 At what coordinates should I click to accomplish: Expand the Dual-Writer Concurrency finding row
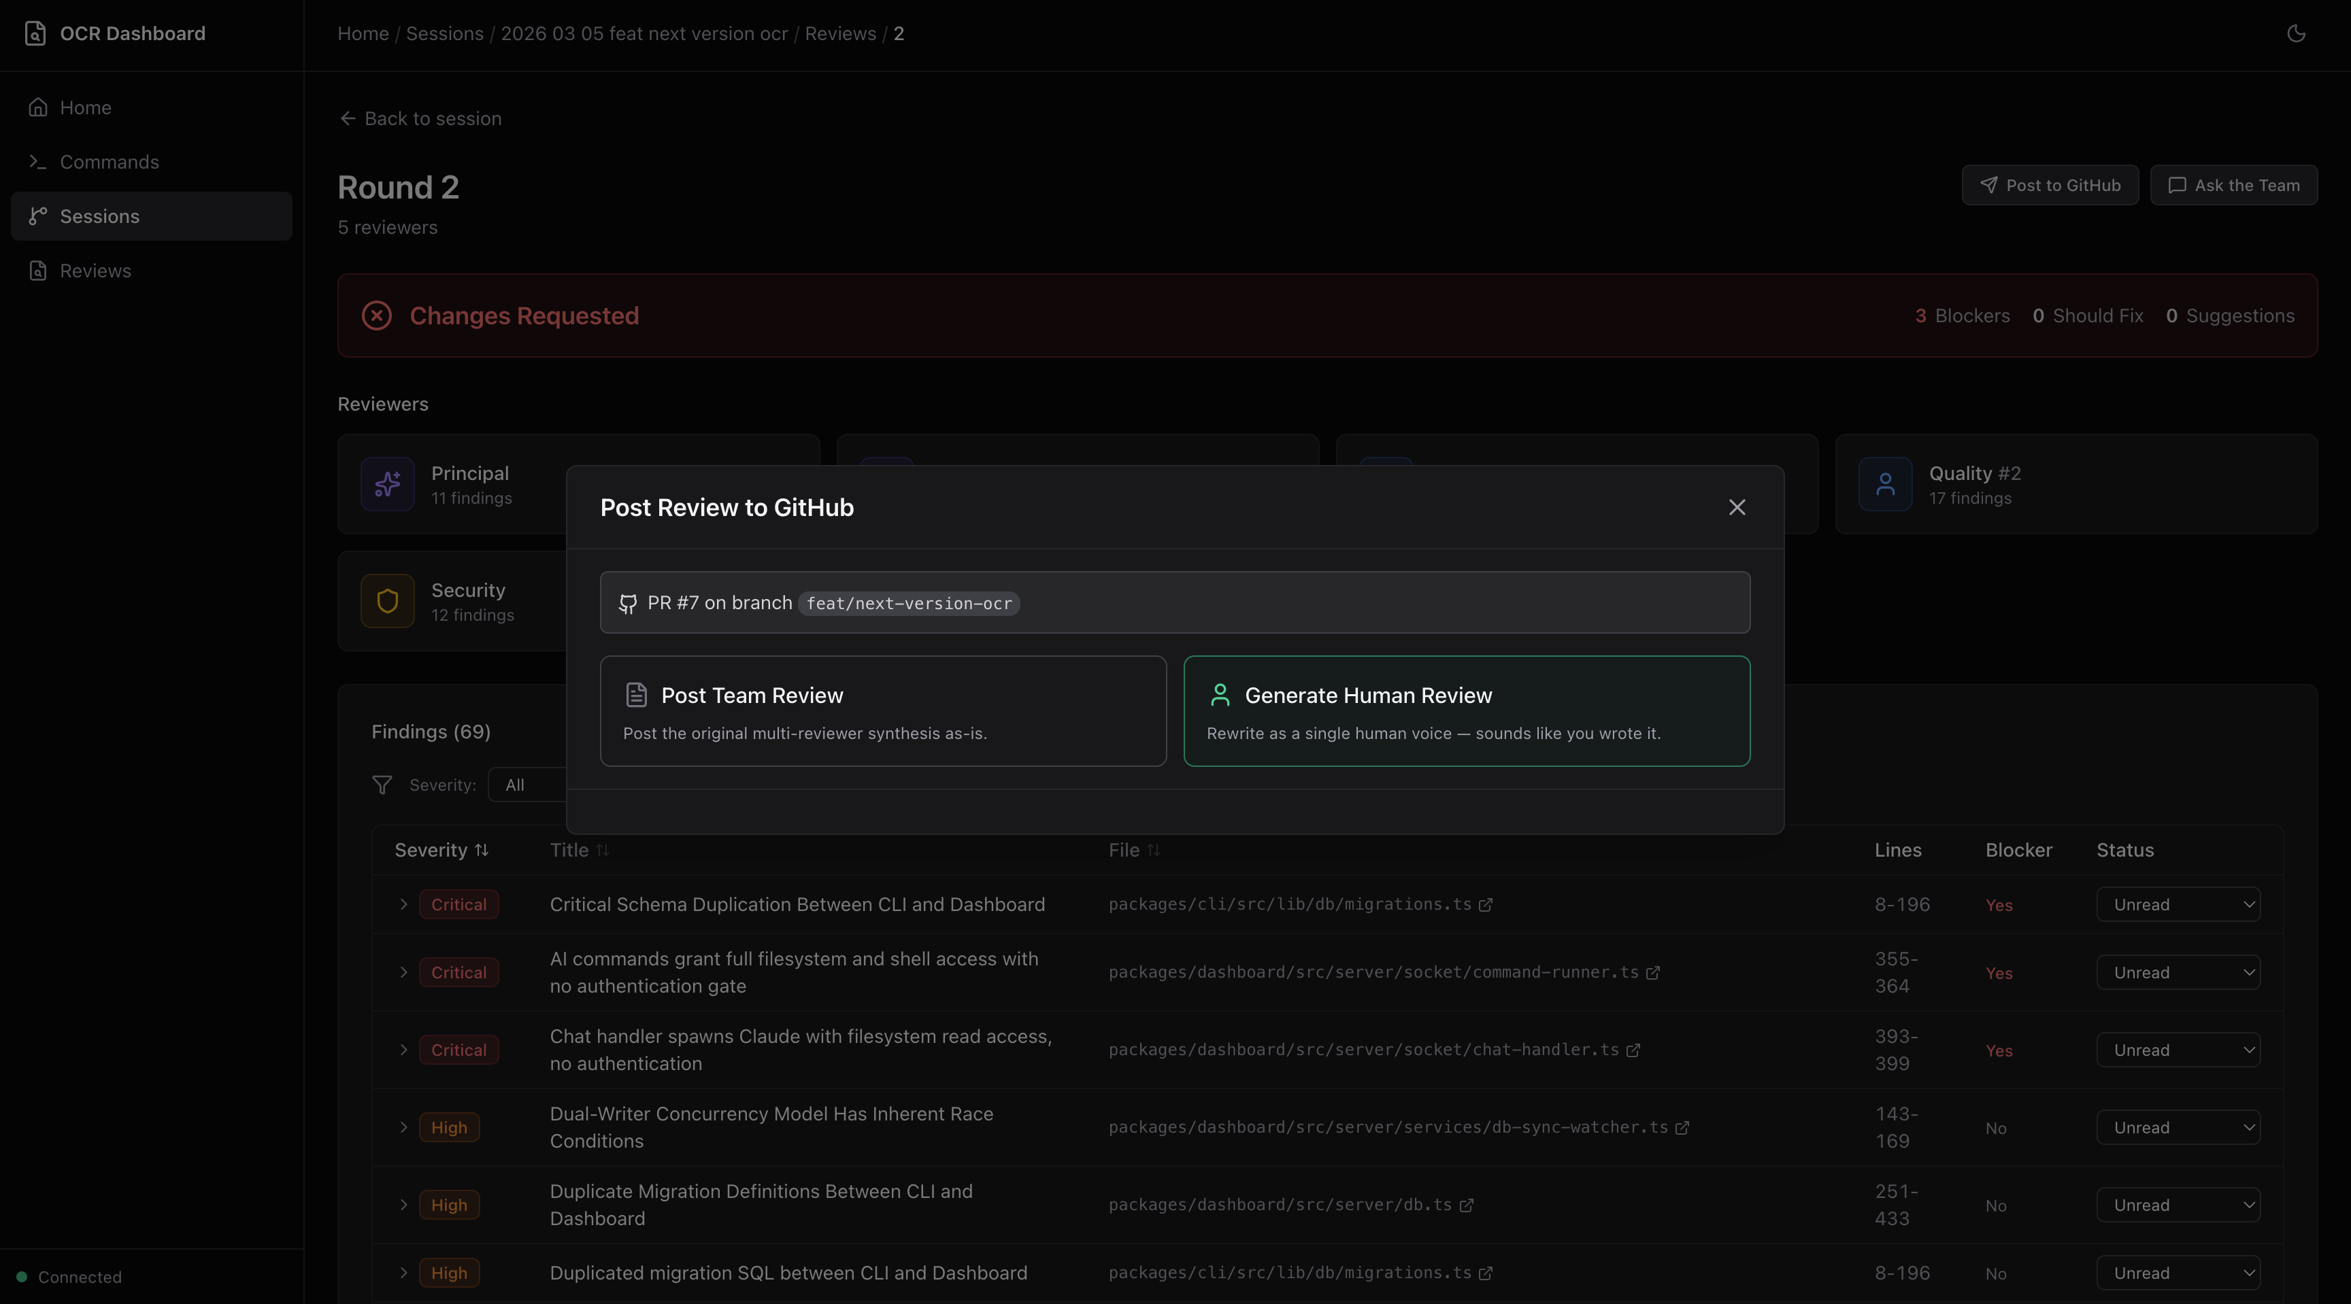pos(404,1127)
